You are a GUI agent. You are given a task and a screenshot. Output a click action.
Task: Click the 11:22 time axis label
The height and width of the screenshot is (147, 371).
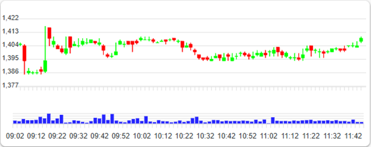(311, 136)
